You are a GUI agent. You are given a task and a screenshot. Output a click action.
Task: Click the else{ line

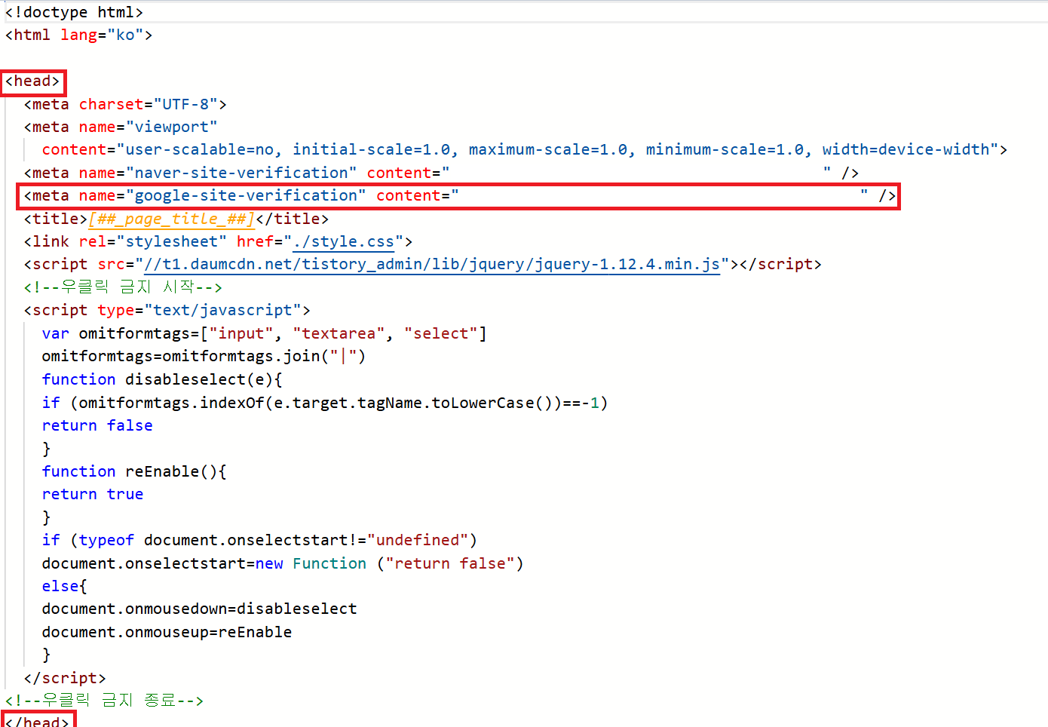click(x=65, y=587)
